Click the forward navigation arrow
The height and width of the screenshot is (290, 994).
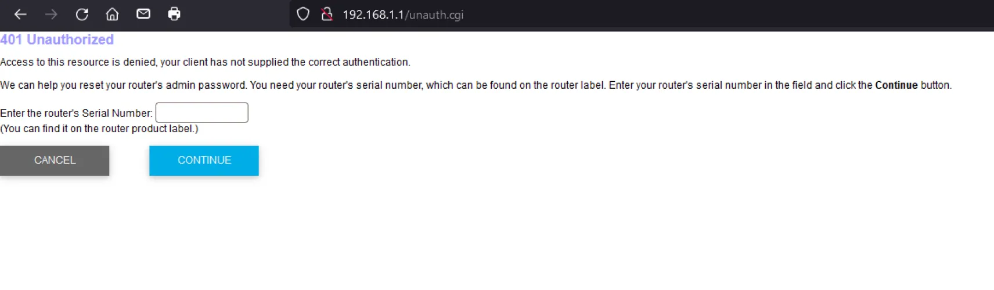51,14
